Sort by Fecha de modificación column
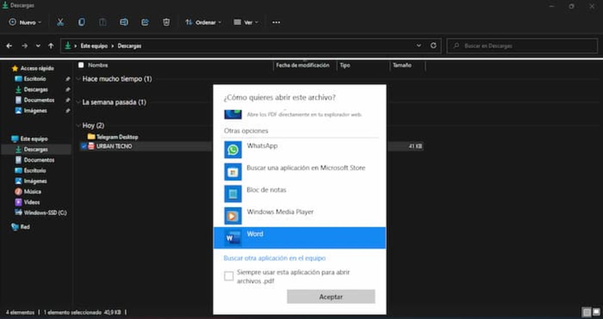This screenshot has height=319, width=603. point(303,65)
